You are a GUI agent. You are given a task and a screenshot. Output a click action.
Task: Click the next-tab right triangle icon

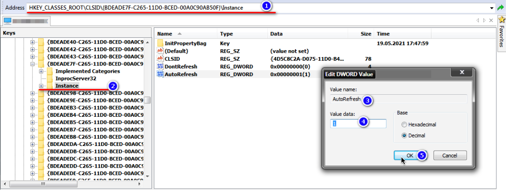[484, 20]
